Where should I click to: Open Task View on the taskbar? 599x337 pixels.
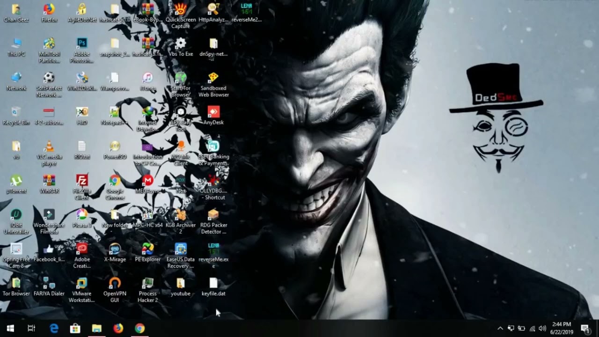31,328
